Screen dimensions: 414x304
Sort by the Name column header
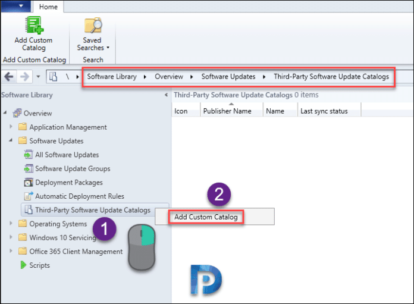(x=280, y=111)
